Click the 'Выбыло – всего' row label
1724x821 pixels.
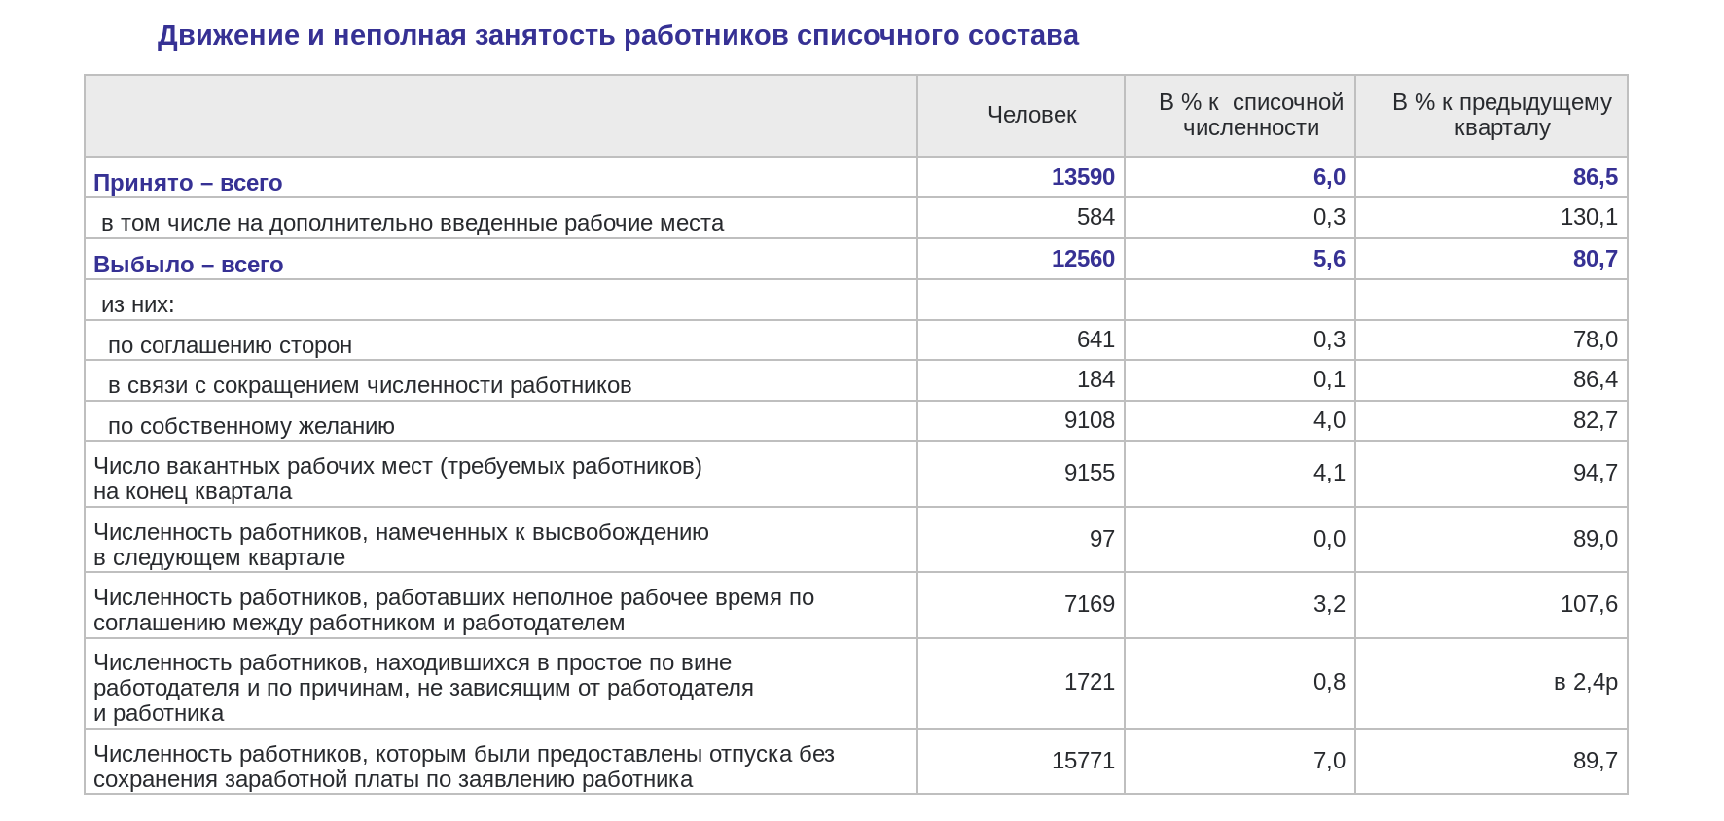pyautogui.click(x=188, y=265)
